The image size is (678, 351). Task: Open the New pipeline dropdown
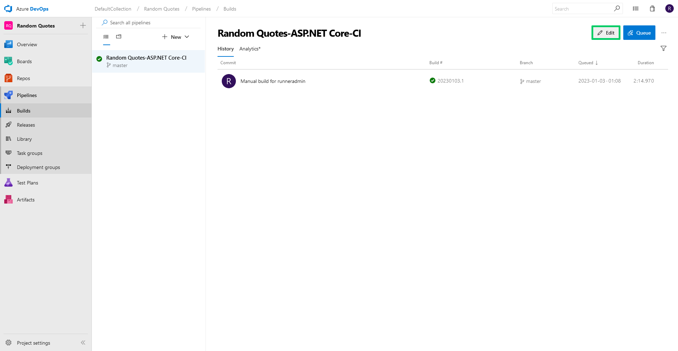pyautogui.click(x=176, y=37)
